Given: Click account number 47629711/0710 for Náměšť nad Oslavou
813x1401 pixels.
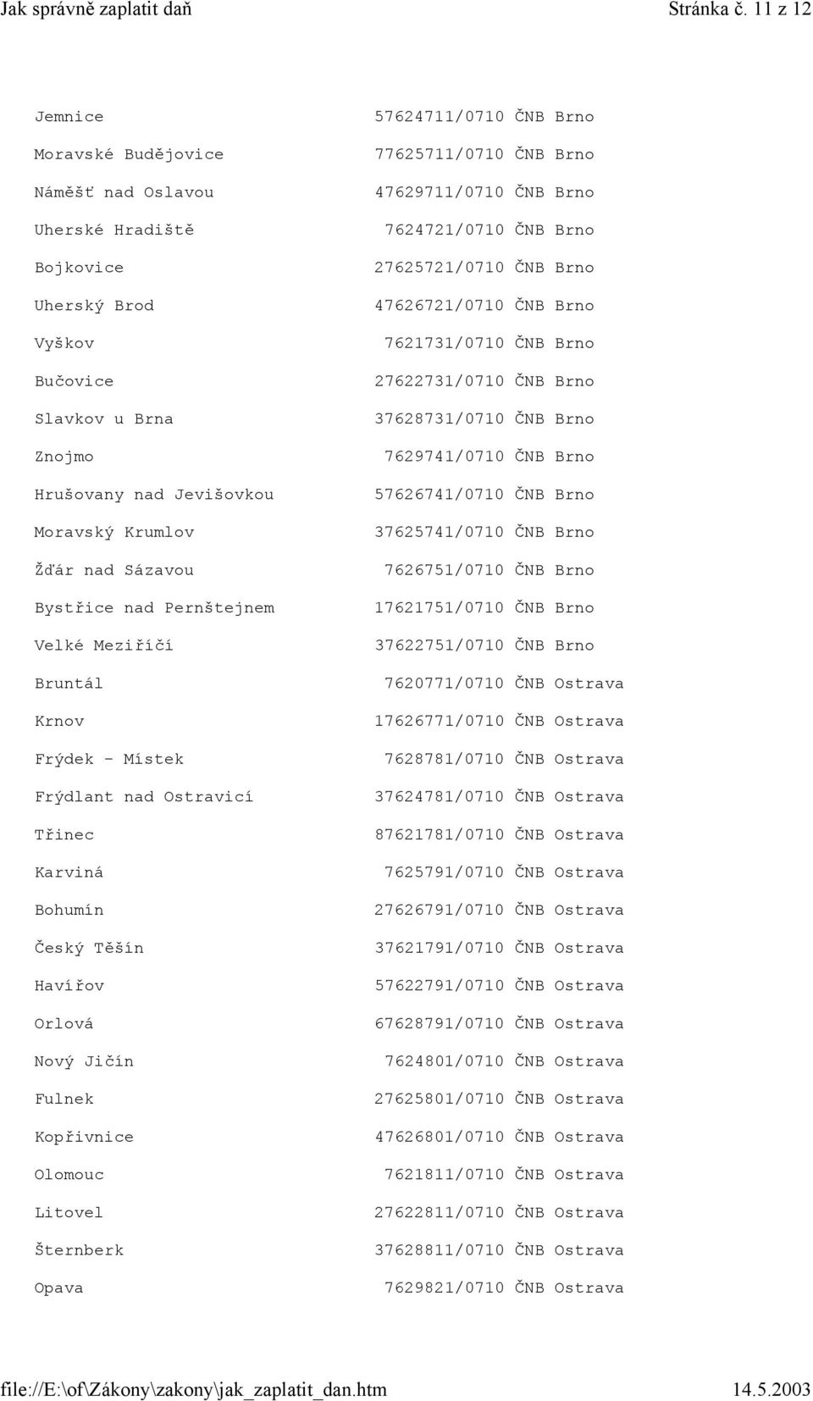Looking at the screenshot, I should (x=440, y=192).
